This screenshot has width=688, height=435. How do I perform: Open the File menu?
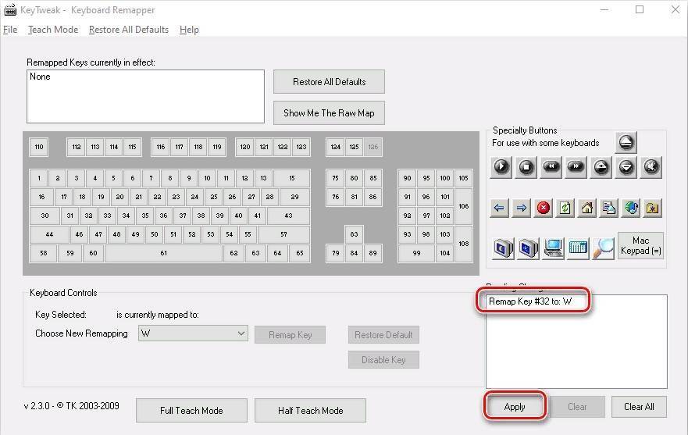tap(10, 30)
